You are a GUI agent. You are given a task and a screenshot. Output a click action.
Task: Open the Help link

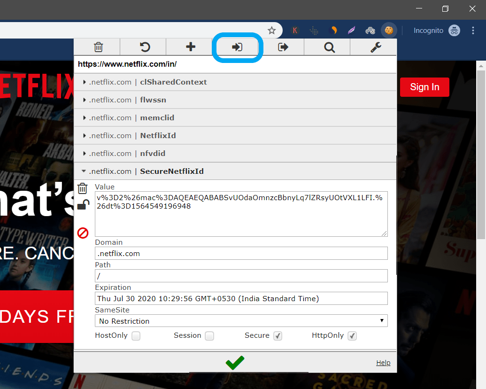pyautogui.click(x=383, y=362)
